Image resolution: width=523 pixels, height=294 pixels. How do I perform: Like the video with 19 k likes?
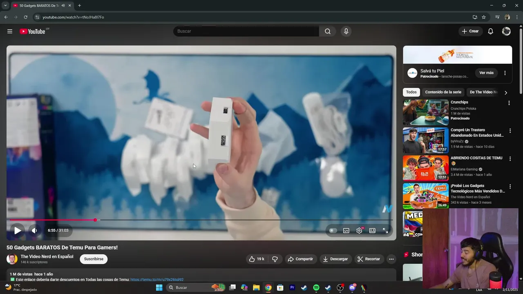(257, 259)
